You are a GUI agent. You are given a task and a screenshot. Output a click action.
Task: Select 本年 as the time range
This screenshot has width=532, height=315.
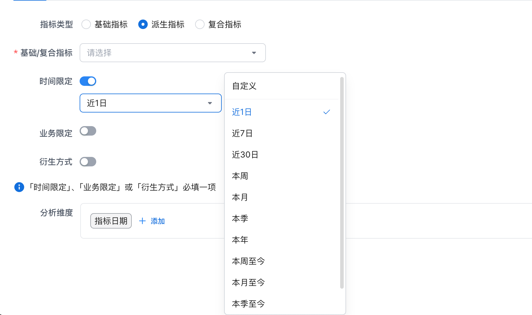point(240,240)
